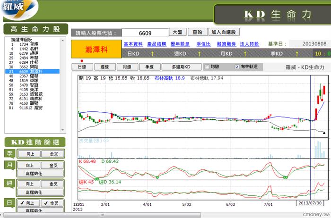
Task: Click the 基準日 date field 20130808
Action: tap(310, 44)
